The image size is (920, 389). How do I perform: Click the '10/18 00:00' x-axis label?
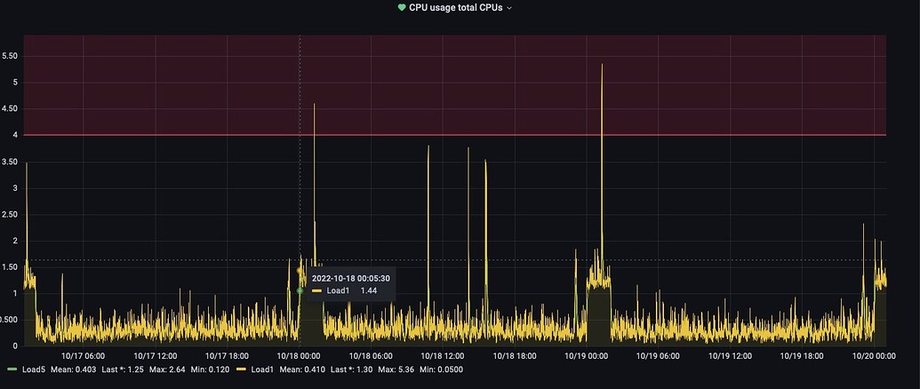pyautogui.click(x=298, y=355)
